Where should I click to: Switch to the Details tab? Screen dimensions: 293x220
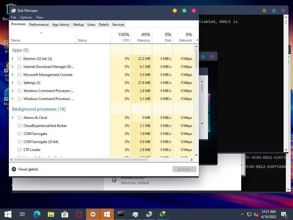(104, 25)
